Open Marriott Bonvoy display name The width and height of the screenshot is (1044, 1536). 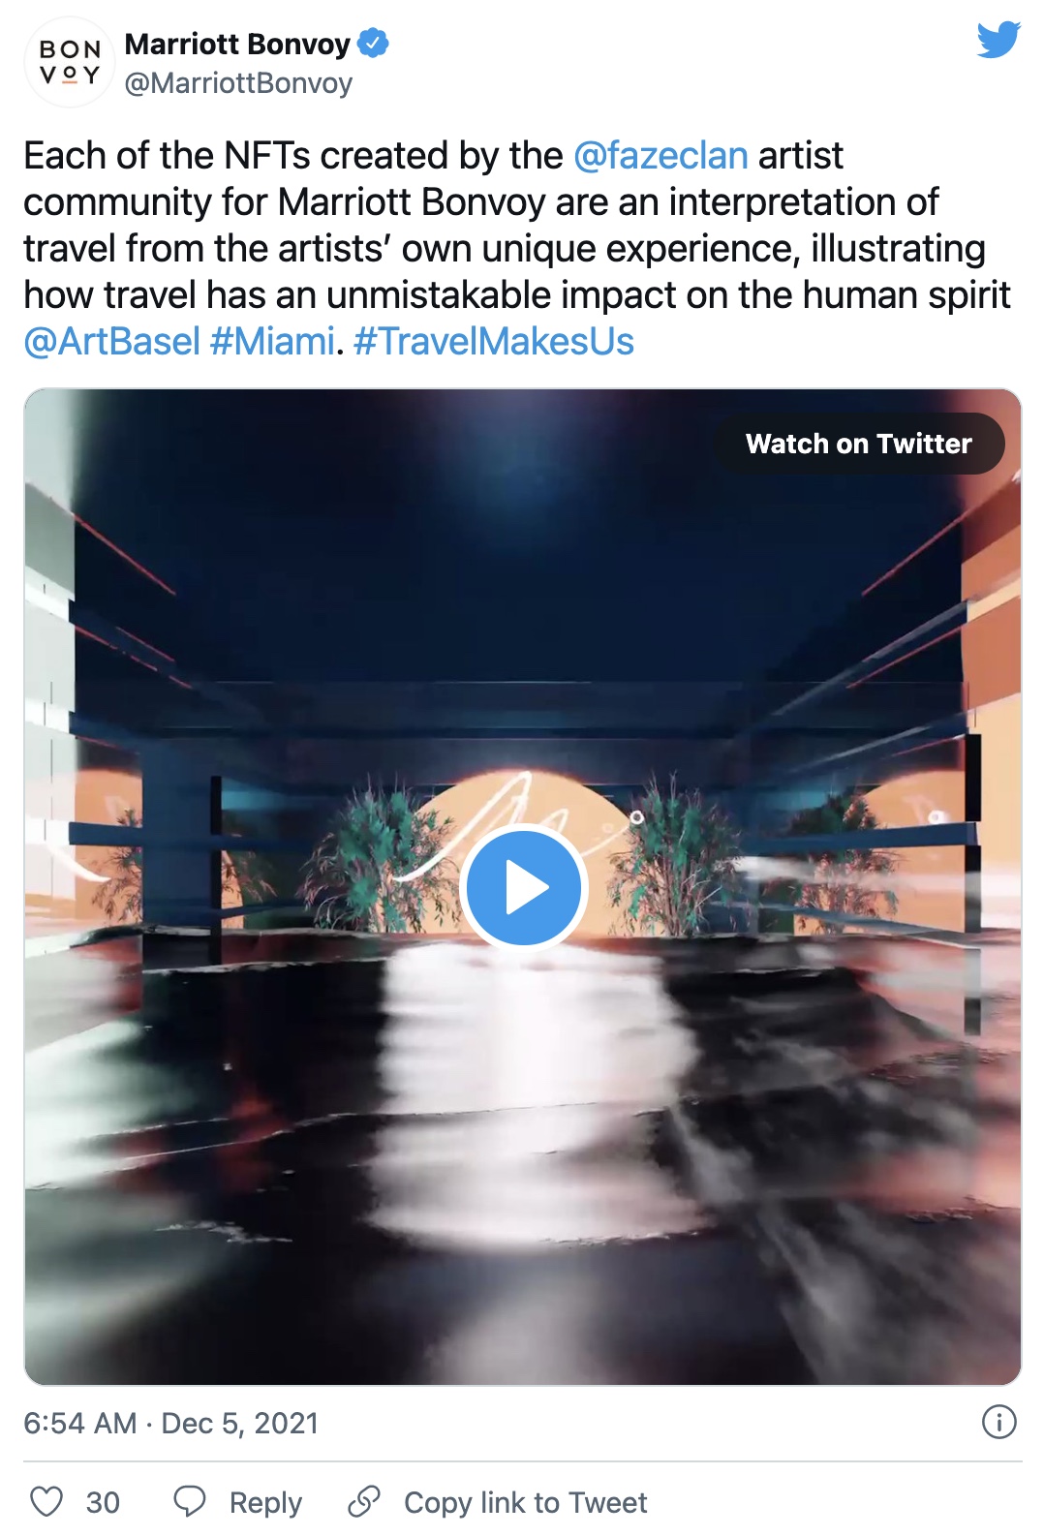[x=237, y=44]
